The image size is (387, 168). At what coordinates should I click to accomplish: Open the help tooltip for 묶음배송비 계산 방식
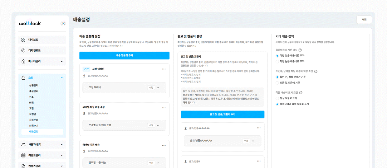tap(300, 50)
